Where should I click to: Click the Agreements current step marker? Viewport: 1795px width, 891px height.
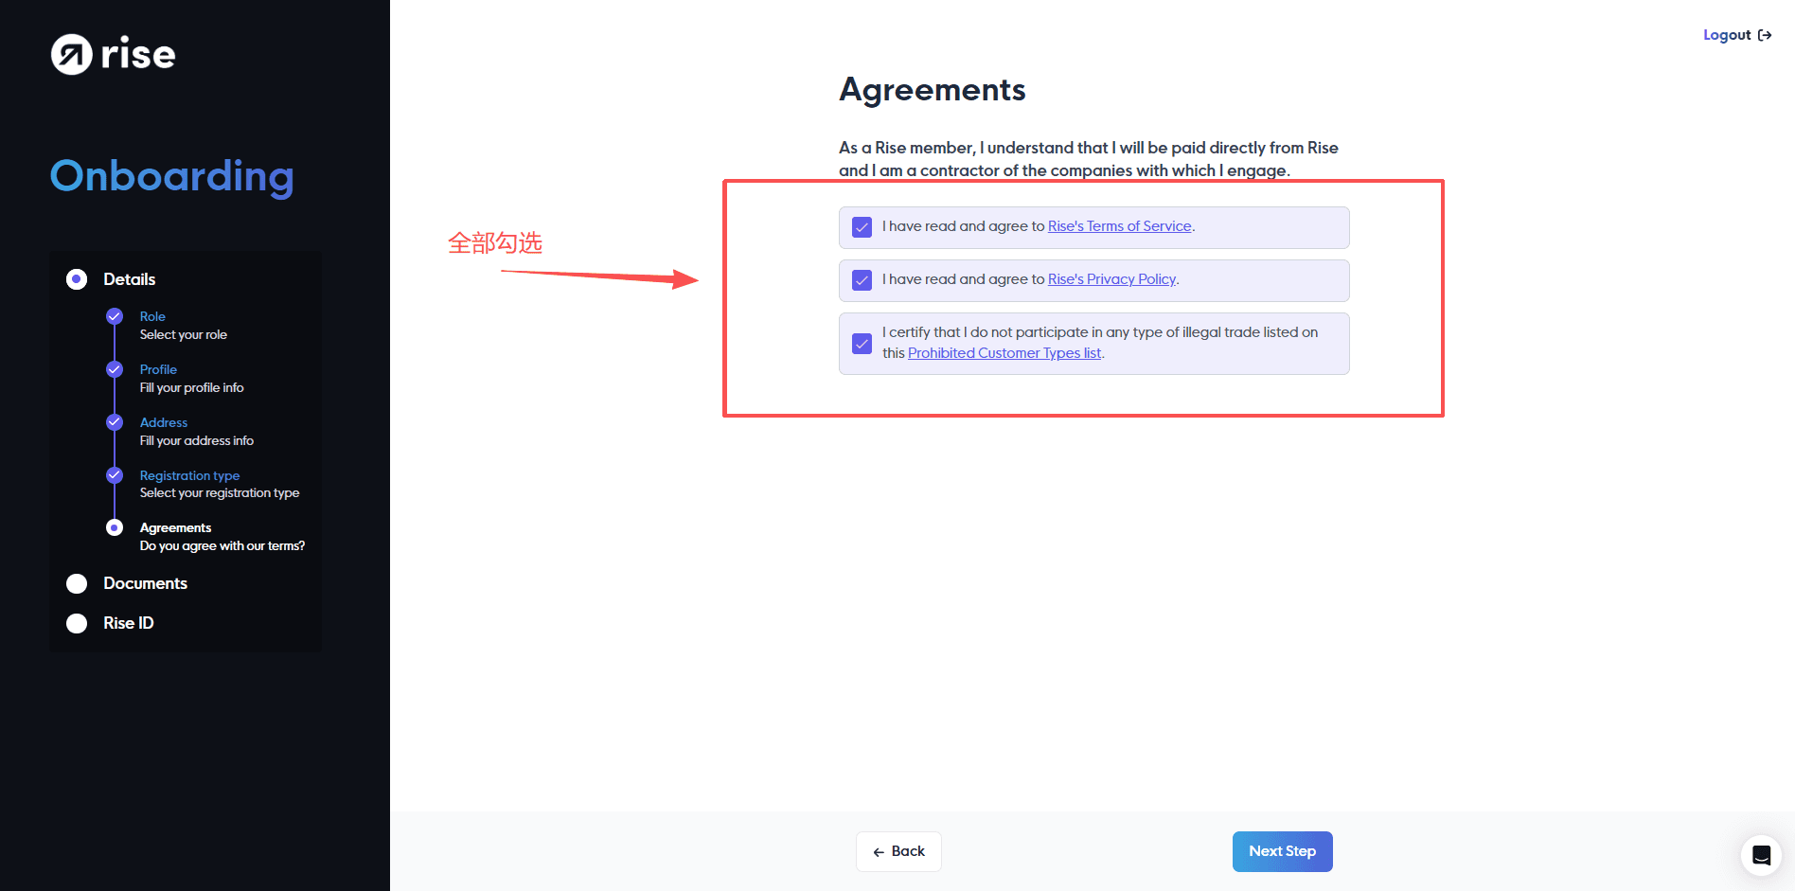point(115,527)
